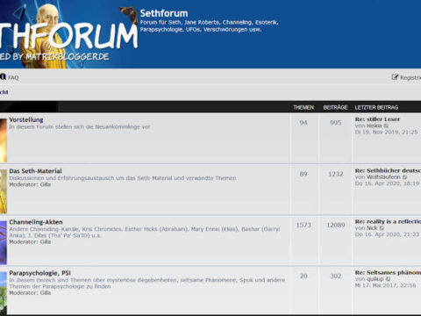Open user profile Nick
421x316 pixels.
tap(372, 228)
